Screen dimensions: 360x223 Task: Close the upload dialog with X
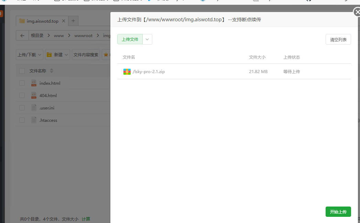pyautogui.click(x=357, y=13)
